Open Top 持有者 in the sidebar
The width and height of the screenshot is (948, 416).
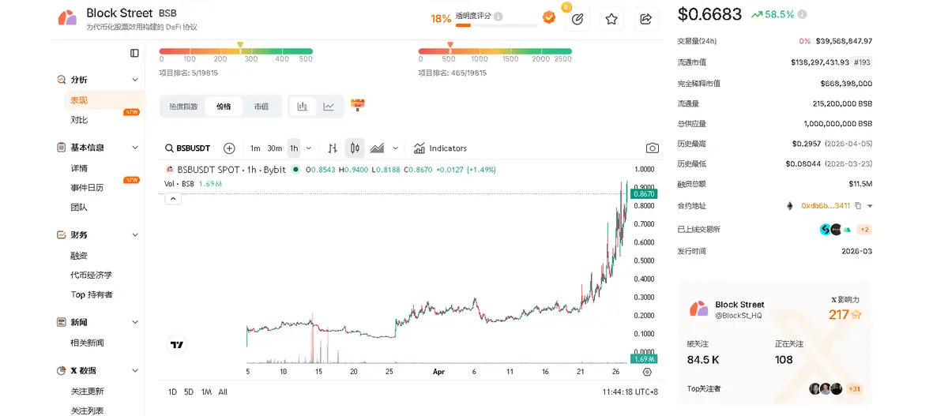92,294
